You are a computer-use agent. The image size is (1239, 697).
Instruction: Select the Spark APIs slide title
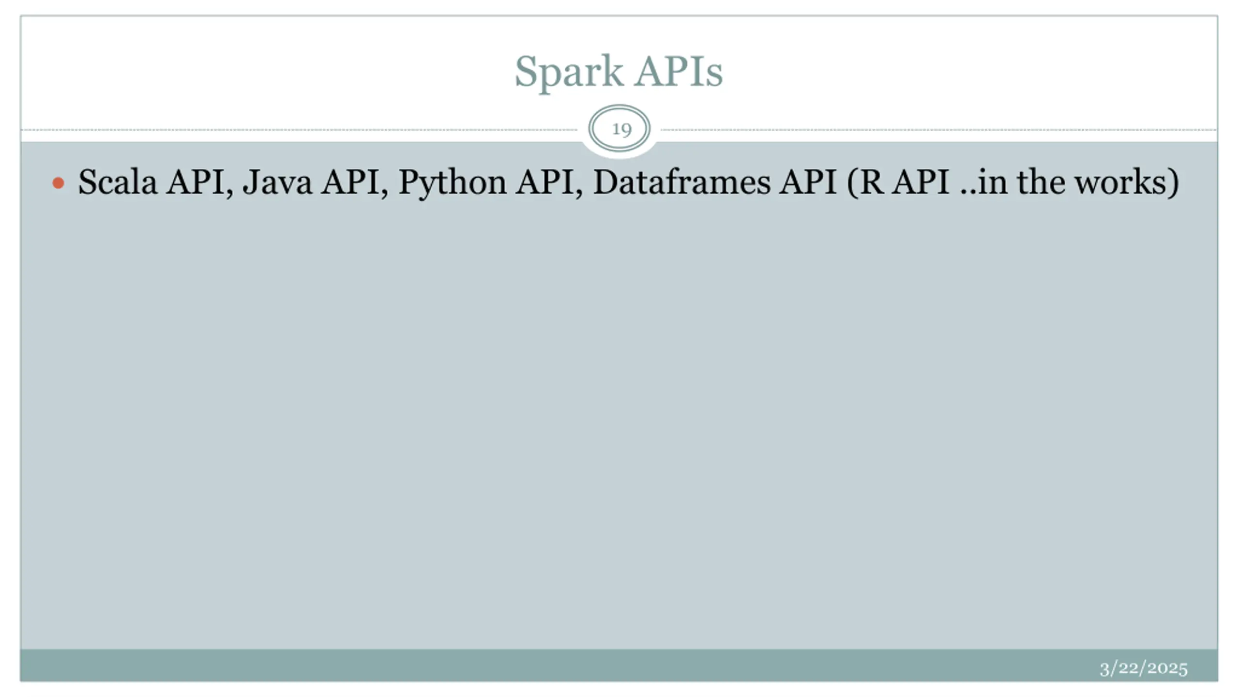pyautogui.click(x=619, y=72)
